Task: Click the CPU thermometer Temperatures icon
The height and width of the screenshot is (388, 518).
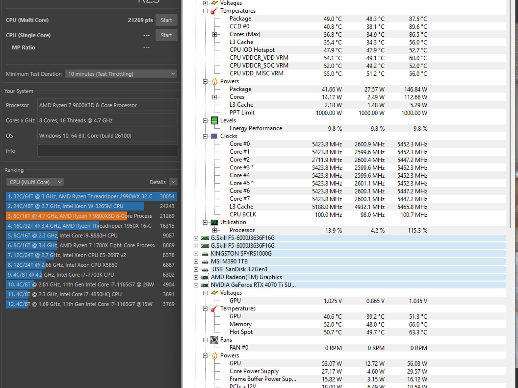Action: pyautogui.click(x=214, y=11)
